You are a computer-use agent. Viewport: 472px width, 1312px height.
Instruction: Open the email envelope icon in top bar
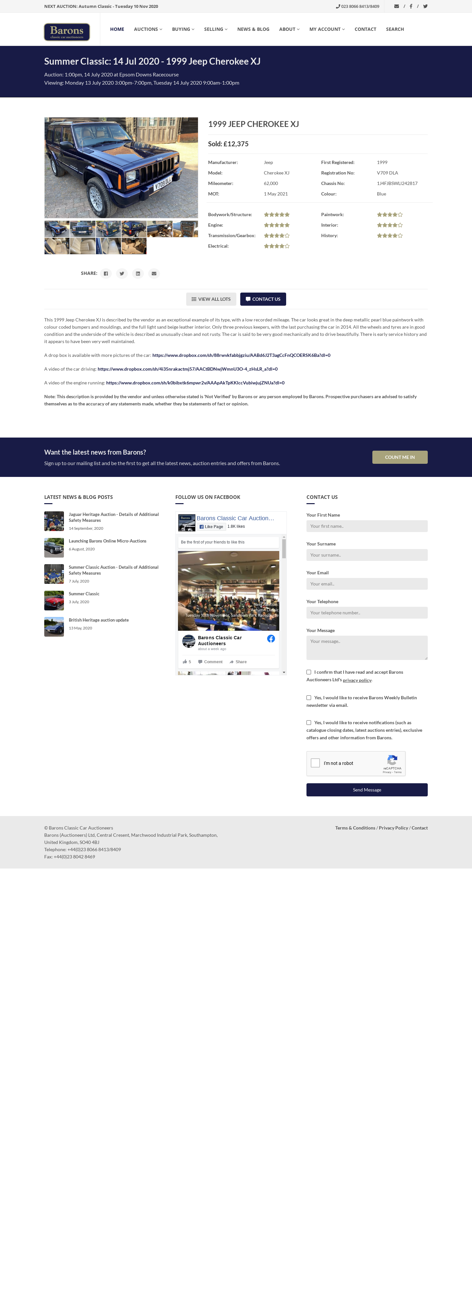click(397, 7)
